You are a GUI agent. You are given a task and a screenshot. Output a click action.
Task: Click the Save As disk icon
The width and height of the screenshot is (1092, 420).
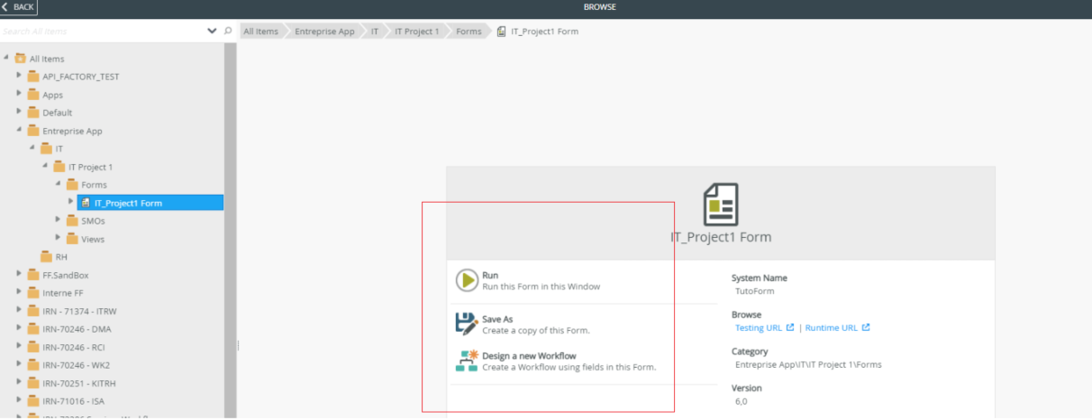(466, 324)
